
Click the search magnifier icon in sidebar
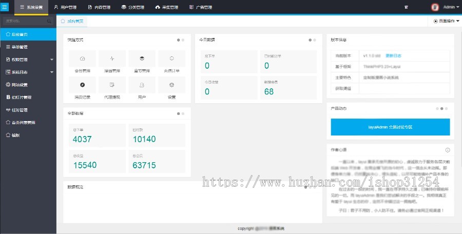(49, 21)
